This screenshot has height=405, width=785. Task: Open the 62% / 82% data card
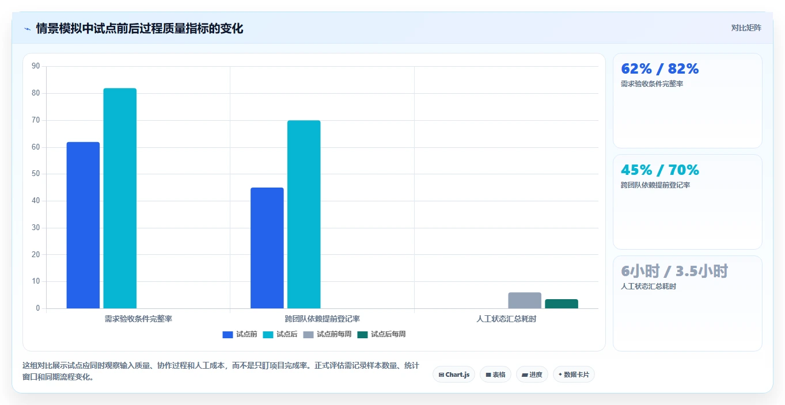coord(688,101)
